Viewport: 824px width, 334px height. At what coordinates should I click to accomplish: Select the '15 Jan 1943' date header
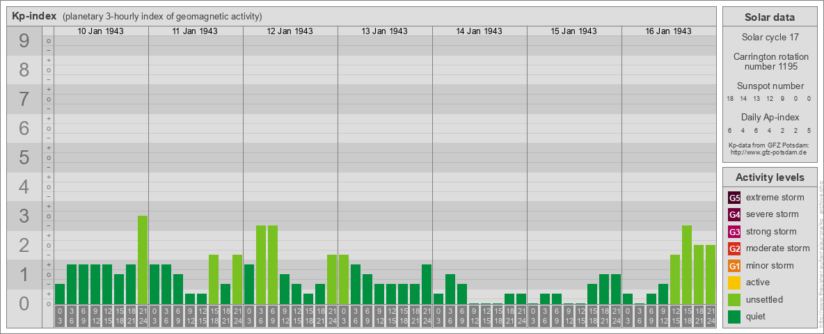click(573, 31)
